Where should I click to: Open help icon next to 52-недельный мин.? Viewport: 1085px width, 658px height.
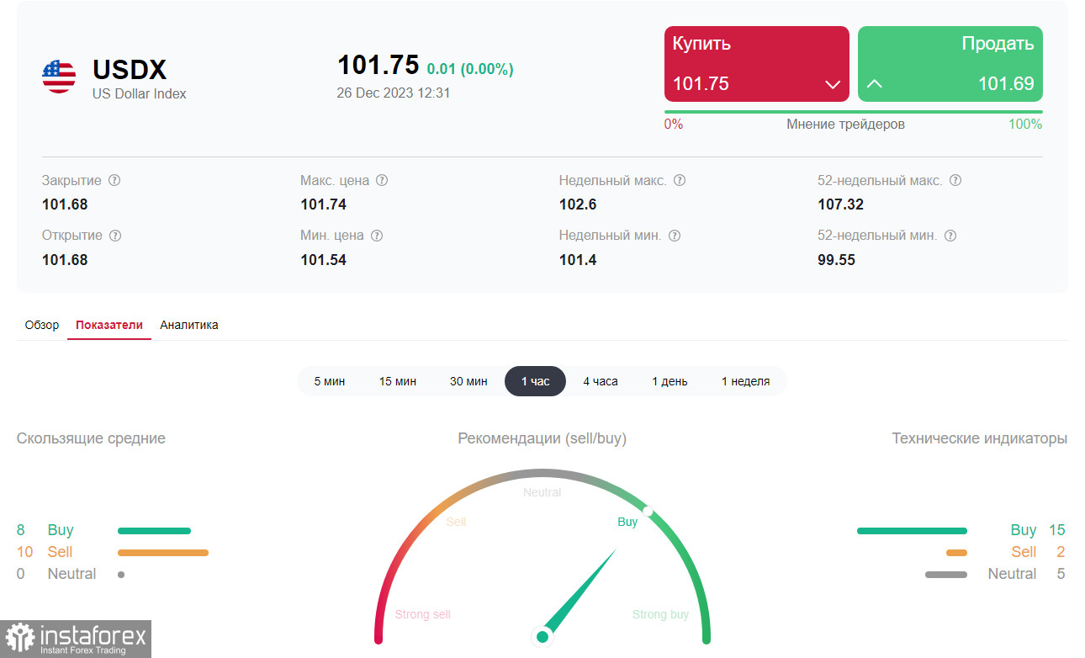point(950,236)
